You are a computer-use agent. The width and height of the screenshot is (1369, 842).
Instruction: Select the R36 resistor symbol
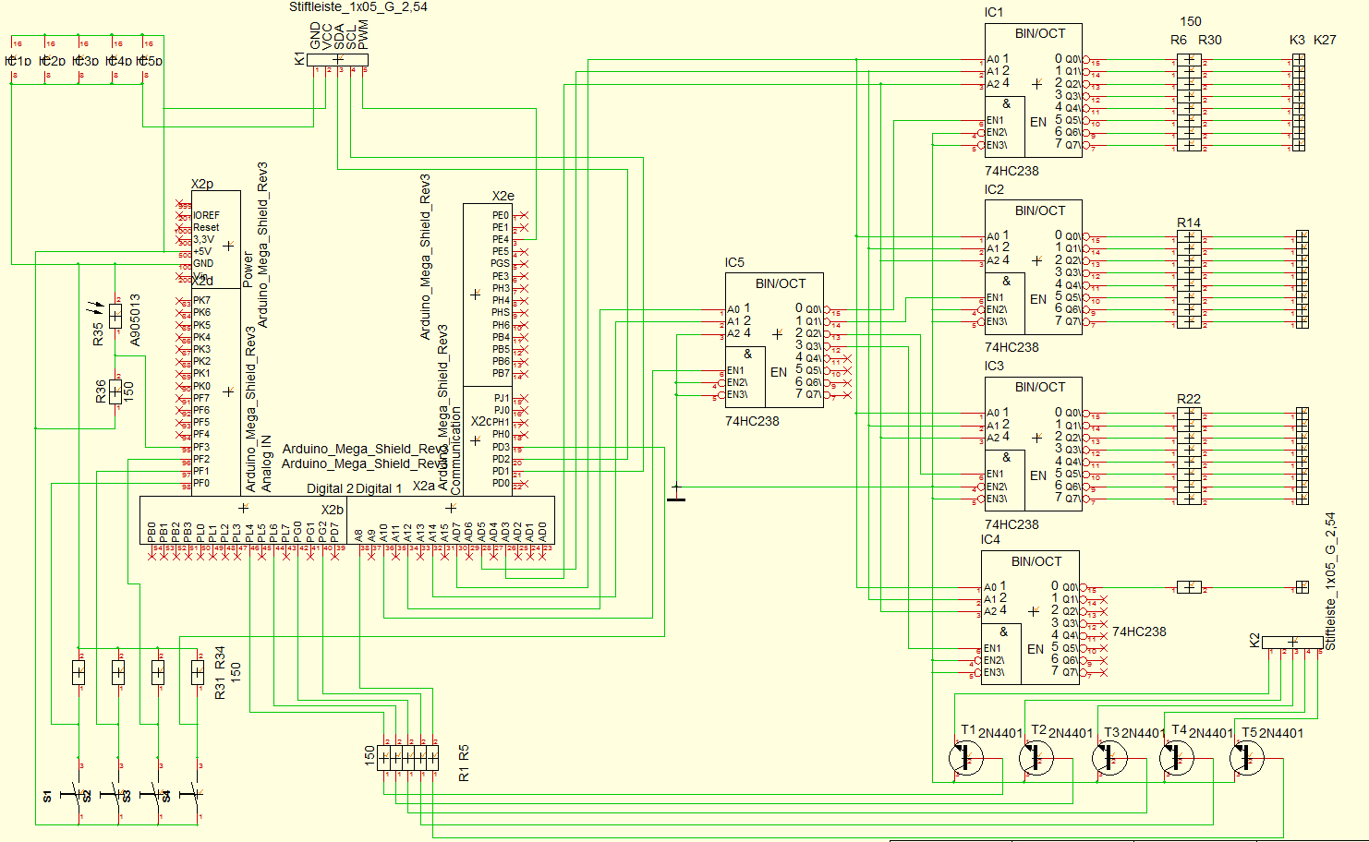115,391
